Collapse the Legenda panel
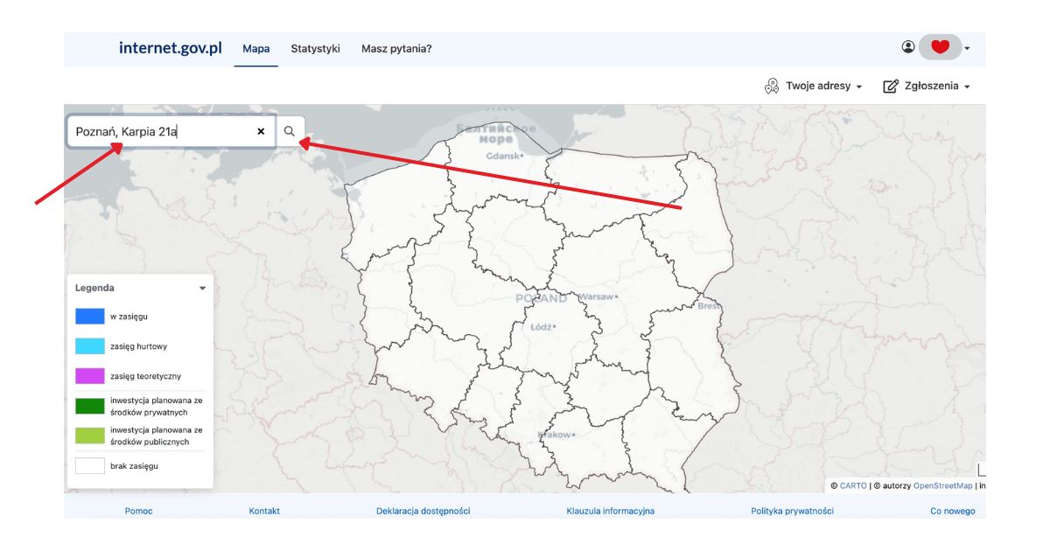The height and width of the screenshot is (551, 1050). (202, 288)
